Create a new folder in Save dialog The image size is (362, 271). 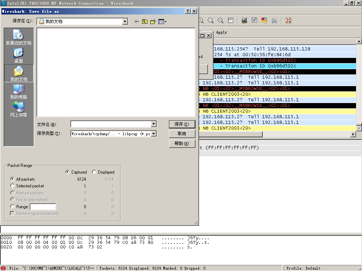pos(153,22)
